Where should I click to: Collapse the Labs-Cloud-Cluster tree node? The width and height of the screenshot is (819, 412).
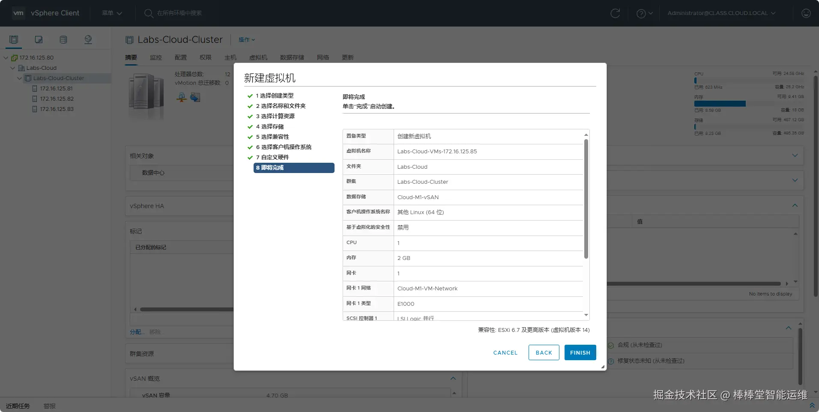[x=20, y=78]
